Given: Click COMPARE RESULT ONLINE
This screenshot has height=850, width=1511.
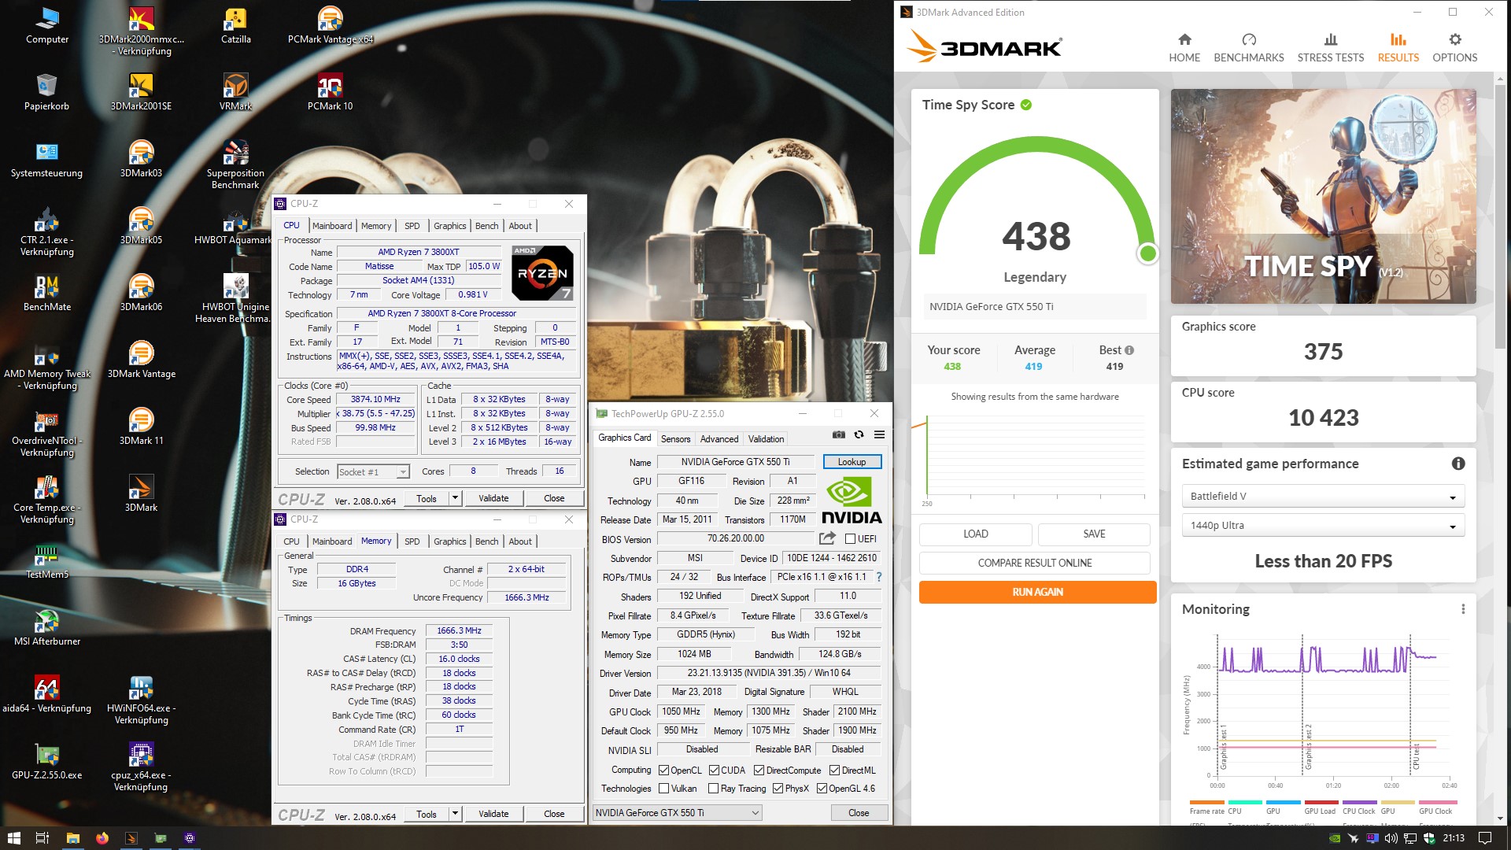Looking at the screenshot, I should (1035, 563).
